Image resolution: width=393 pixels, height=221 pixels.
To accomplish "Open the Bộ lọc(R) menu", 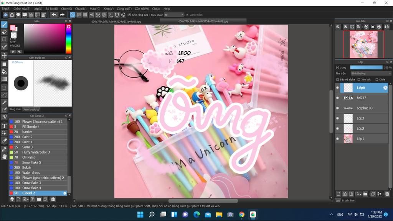I will coord(52,9).
